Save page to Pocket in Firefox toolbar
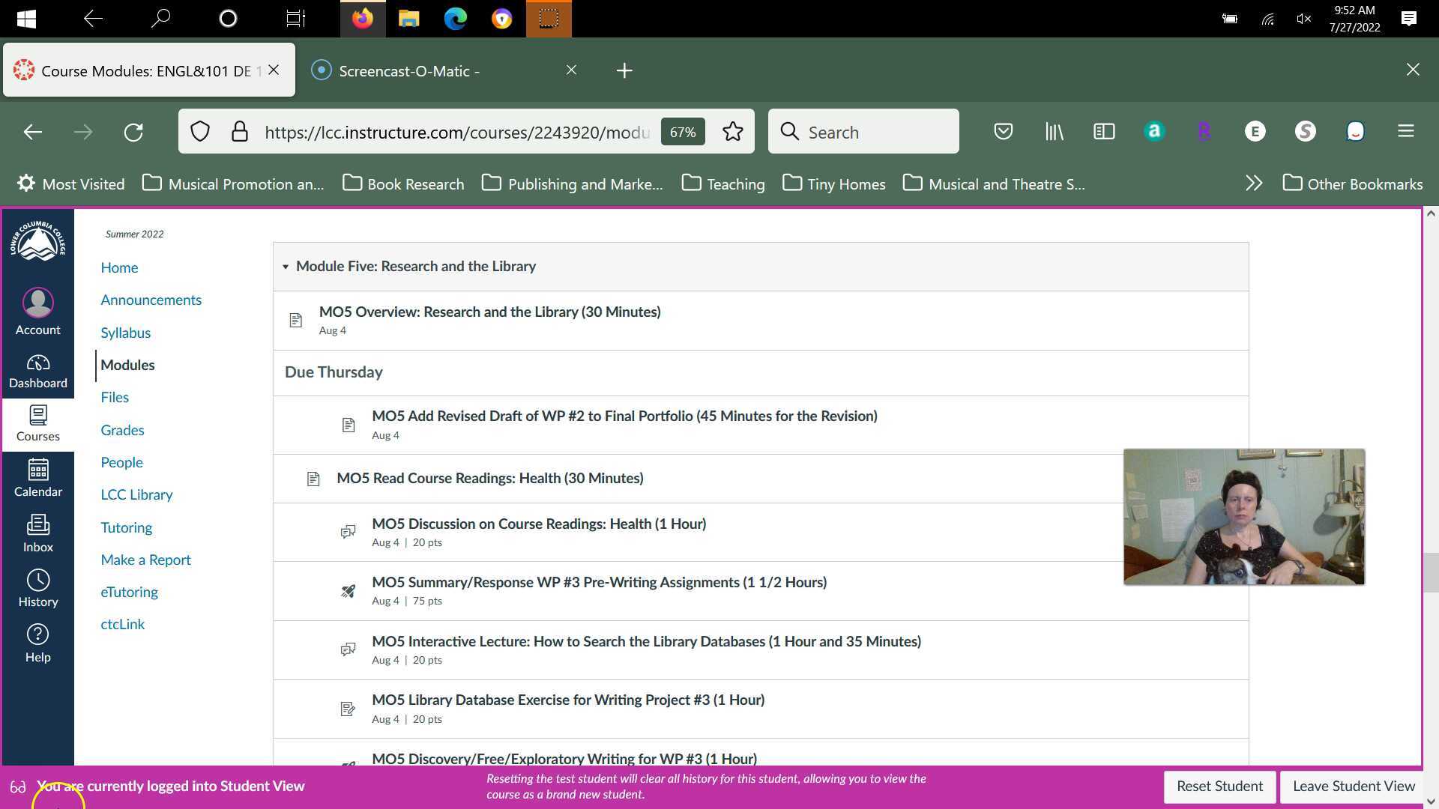Screen dimensions: 1439x809 click(1003, 131)
